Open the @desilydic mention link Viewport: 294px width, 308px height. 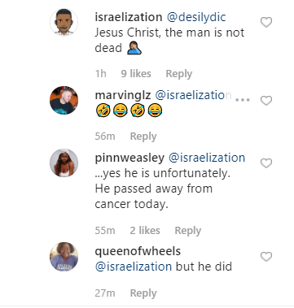pyautogui.click(x=196, y=17)
